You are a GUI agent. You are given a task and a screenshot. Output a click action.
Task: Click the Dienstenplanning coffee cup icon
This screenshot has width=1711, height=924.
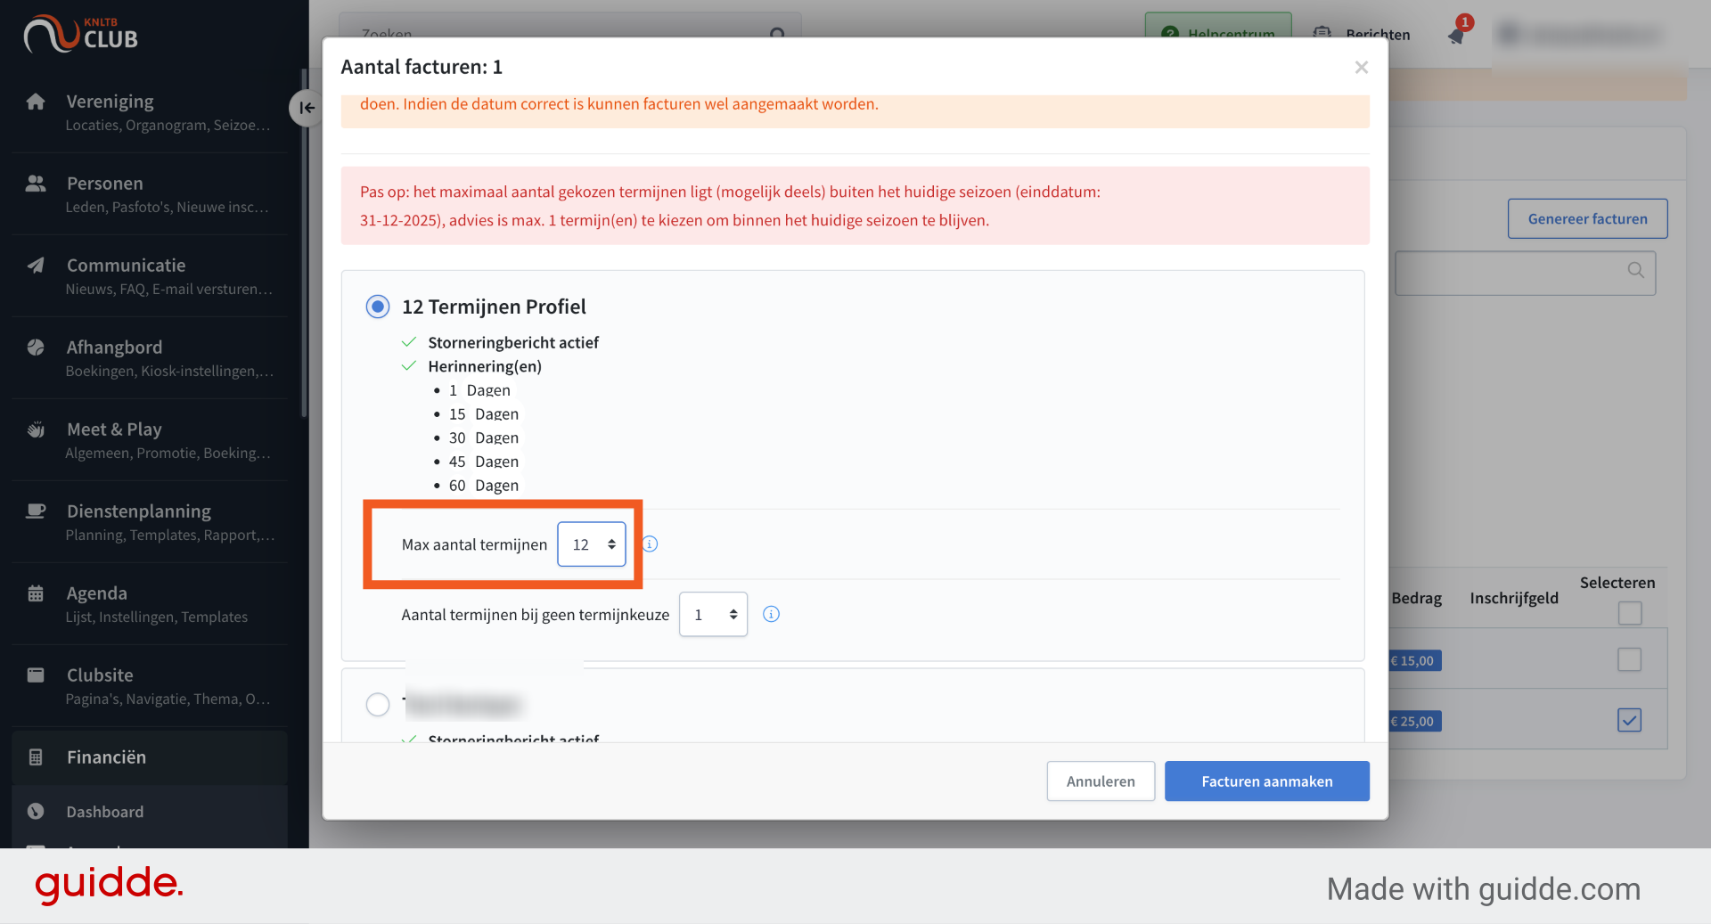[x=36, y=511]
